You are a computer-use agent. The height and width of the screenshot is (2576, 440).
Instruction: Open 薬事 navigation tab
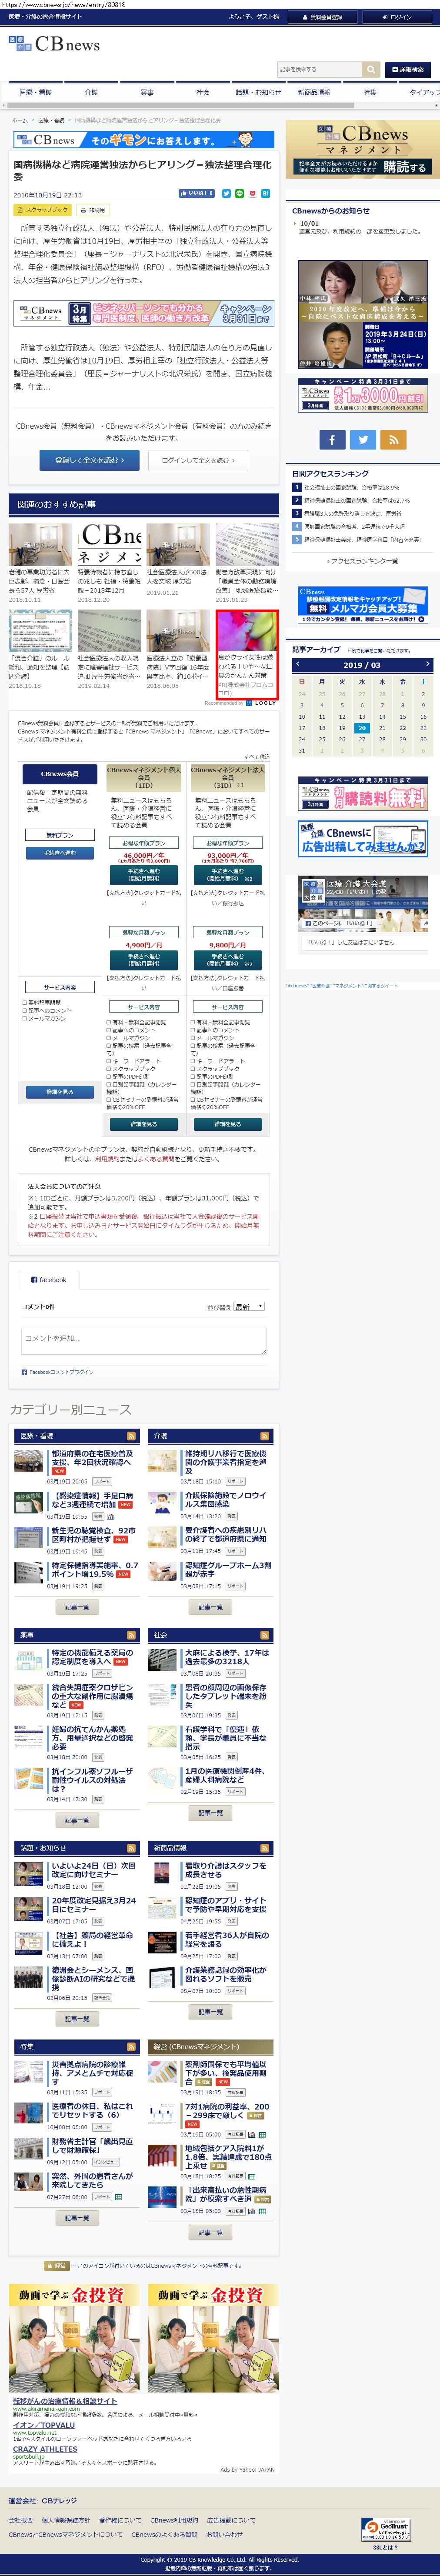coord(147,92)
